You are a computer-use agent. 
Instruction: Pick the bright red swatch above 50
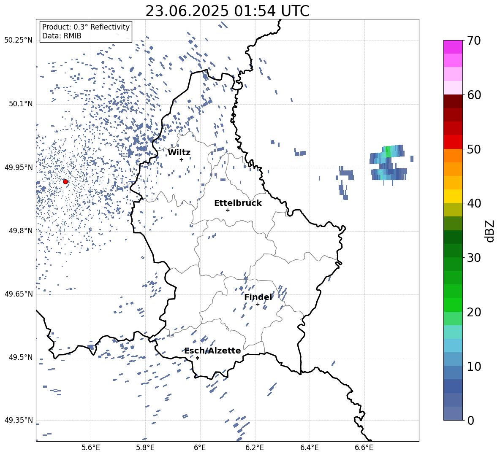pos(453,142)
